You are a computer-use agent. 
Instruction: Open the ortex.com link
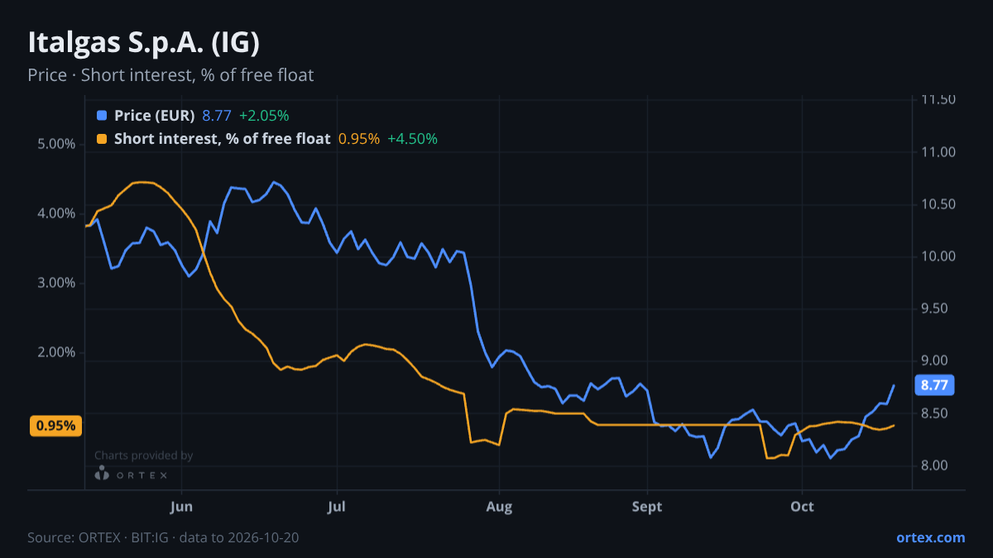pyautogui.click(x=930, y=537)
